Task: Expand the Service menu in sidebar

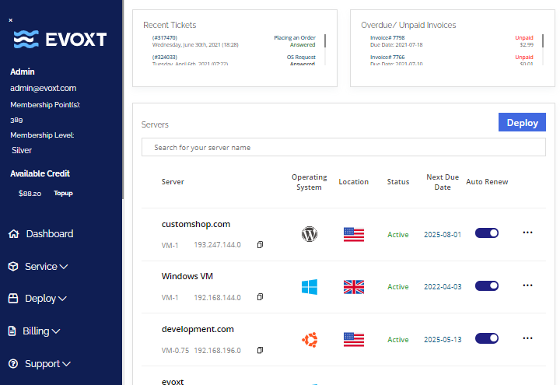Action: point(46,266)
